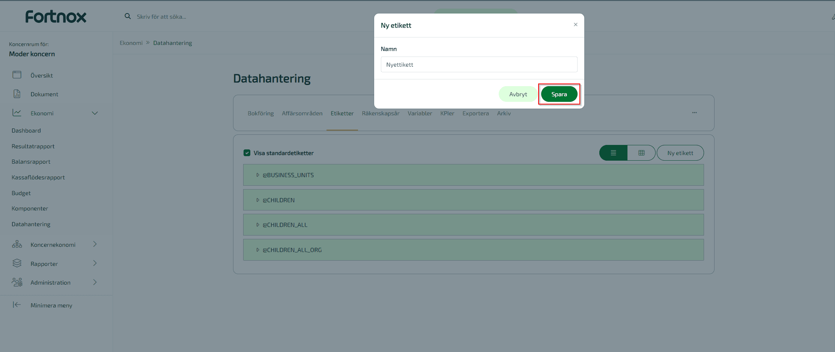Save the new label with Spara
Viewport: 835px width, 352px height.
pyautogui.click(x=559, y=94)
